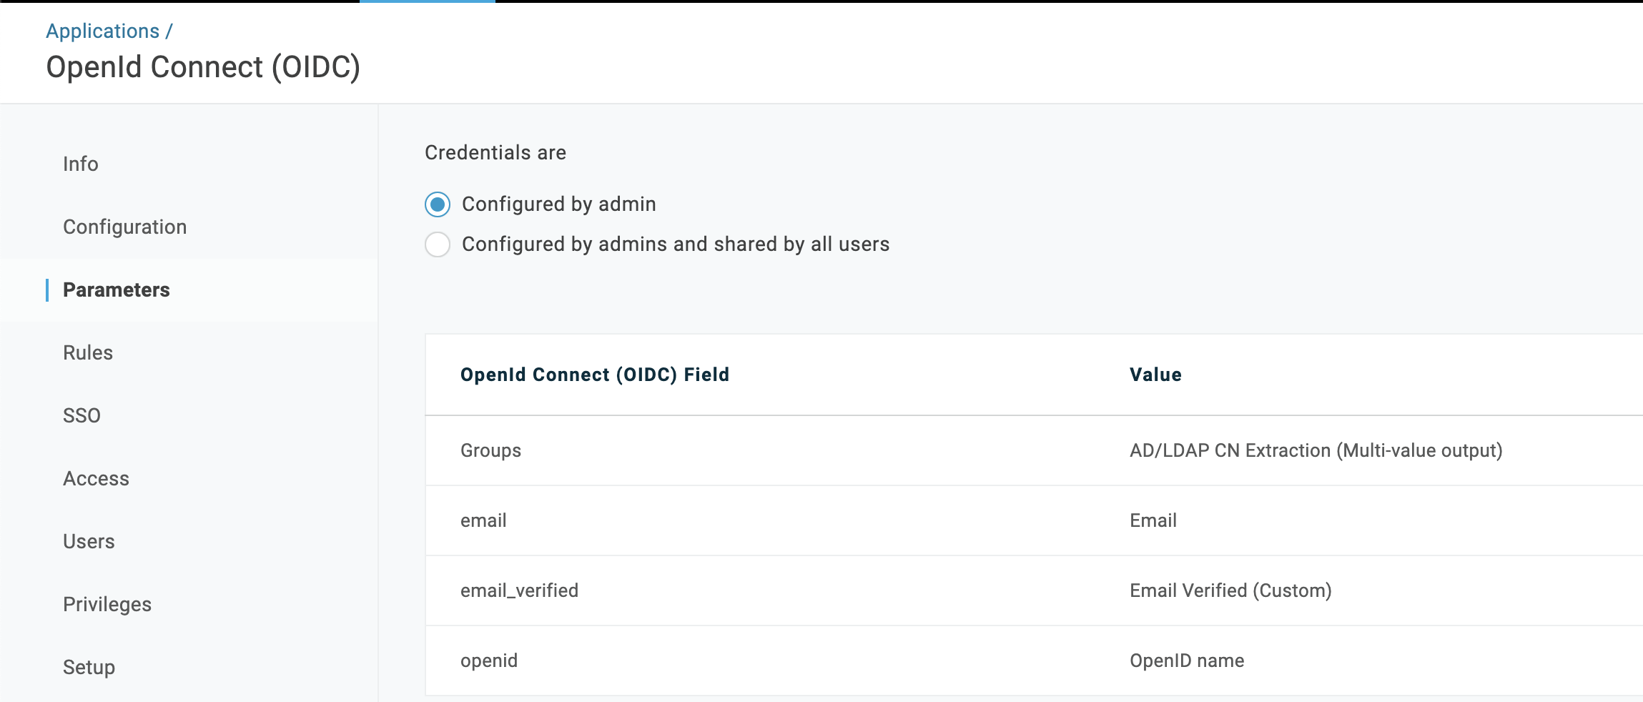Screen dimensions: 1643x702
Task: Select the email field row
Action: click(x=484, y=520)
